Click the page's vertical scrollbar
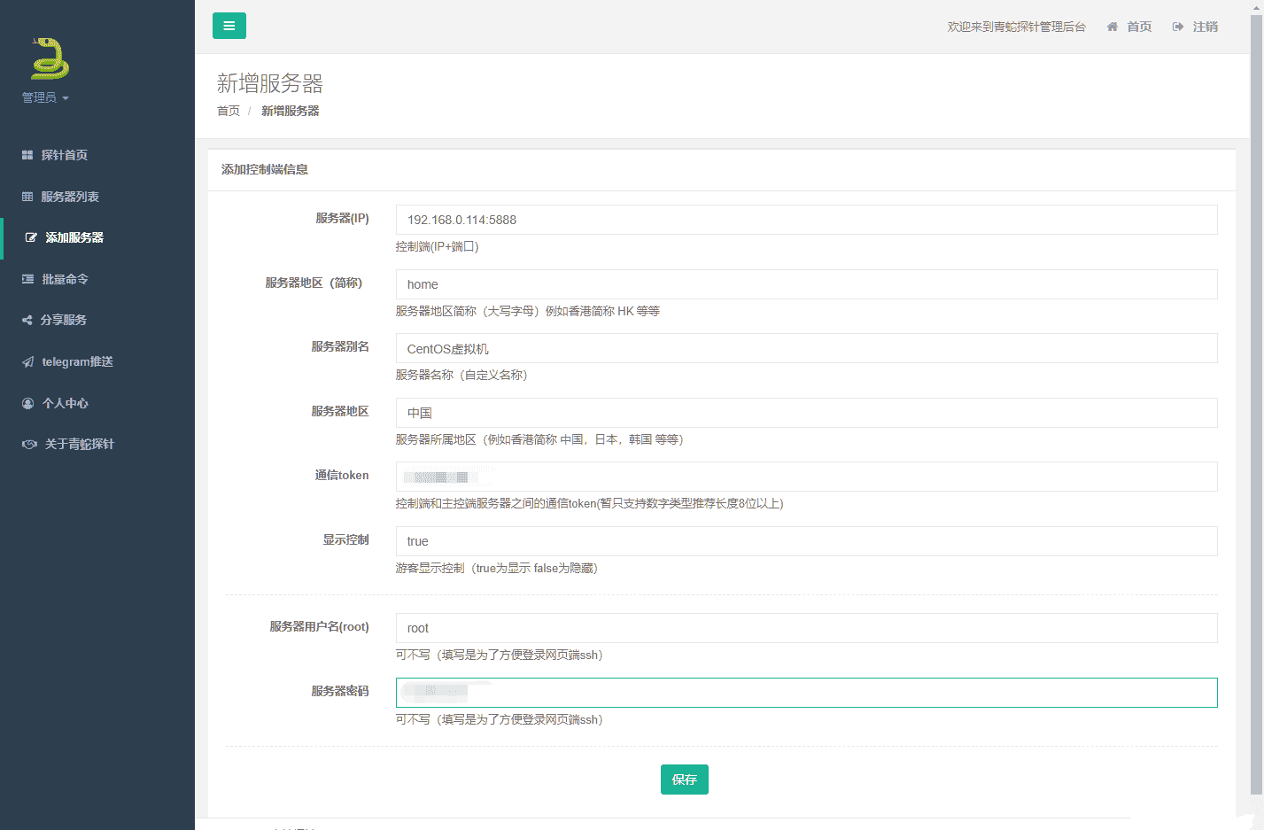Viewport: 1264px width, 830px height. [x=1256, y=399]
